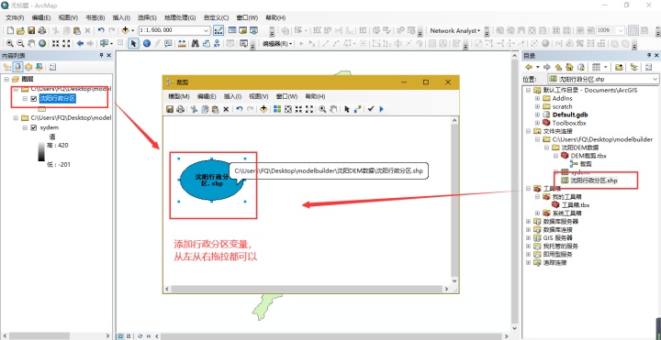Click the Full Extent globe icon
Screen dimensions: 661x340
(x=42, y=43)
